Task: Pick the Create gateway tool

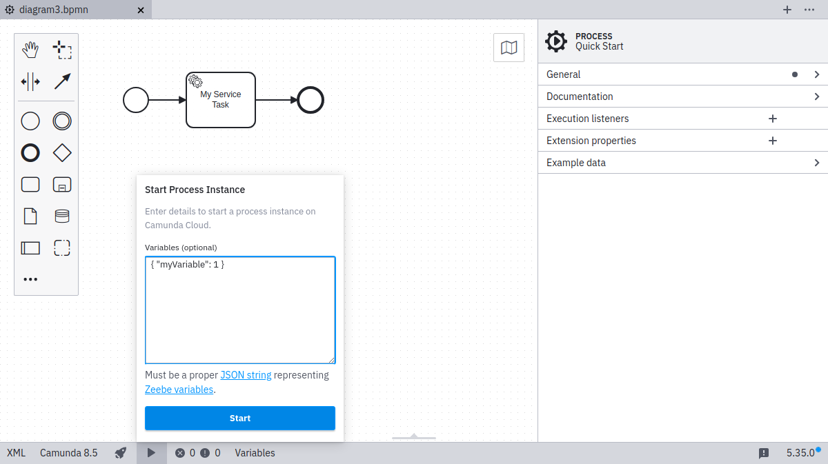Action: pyautogui.click(x=62, y=152)
